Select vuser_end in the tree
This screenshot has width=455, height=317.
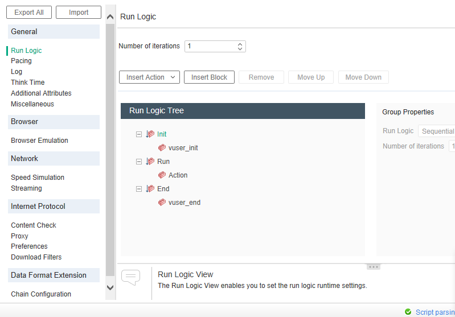point(185,203)
